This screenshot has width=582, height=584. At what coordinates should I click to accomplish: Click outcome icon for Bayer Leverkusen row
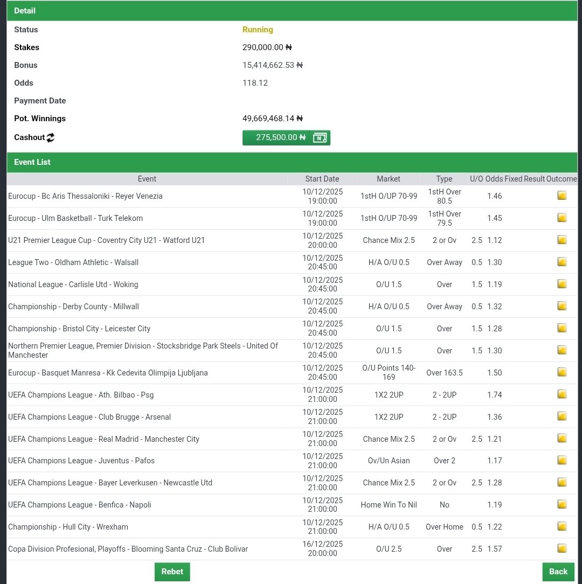pyautogui.click(x=562, y=482)
